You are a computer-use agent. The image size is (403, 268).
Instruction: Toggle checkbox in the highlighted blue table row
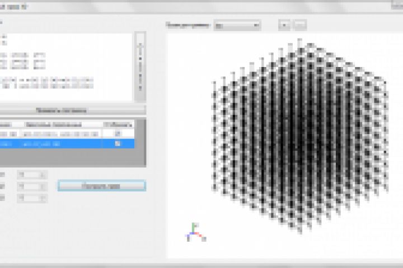118,143
